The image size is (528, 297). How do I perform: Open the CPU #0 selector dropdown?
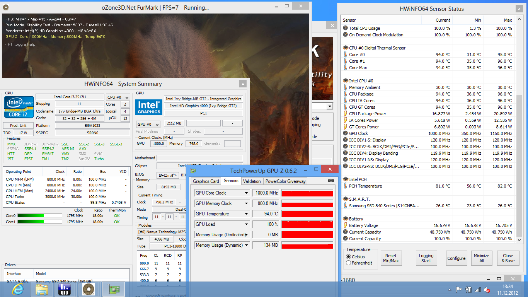point(118,97)
